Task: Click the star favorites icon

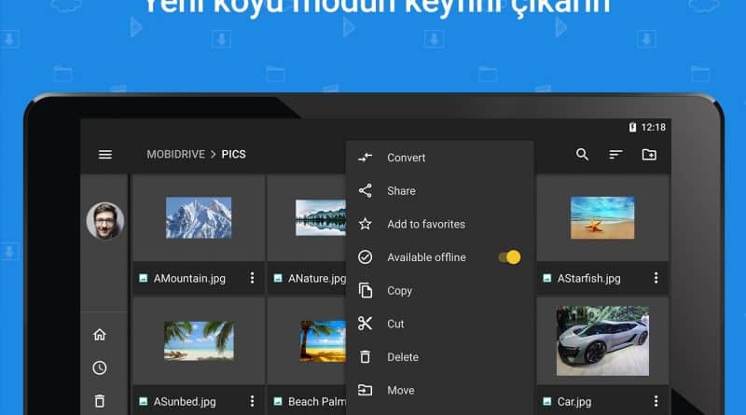Action: 365,224
